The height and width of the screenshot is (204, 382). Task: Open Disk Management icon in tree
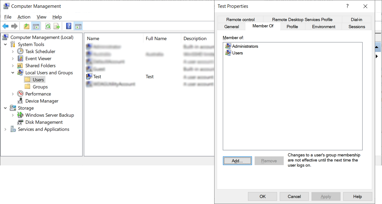(x=20, y=122)
